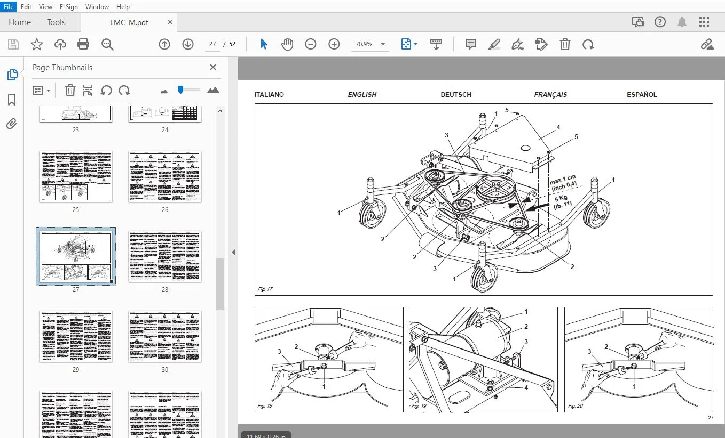Open the share with others icon
Screen dimensions: 725x438
pos(637,22)
